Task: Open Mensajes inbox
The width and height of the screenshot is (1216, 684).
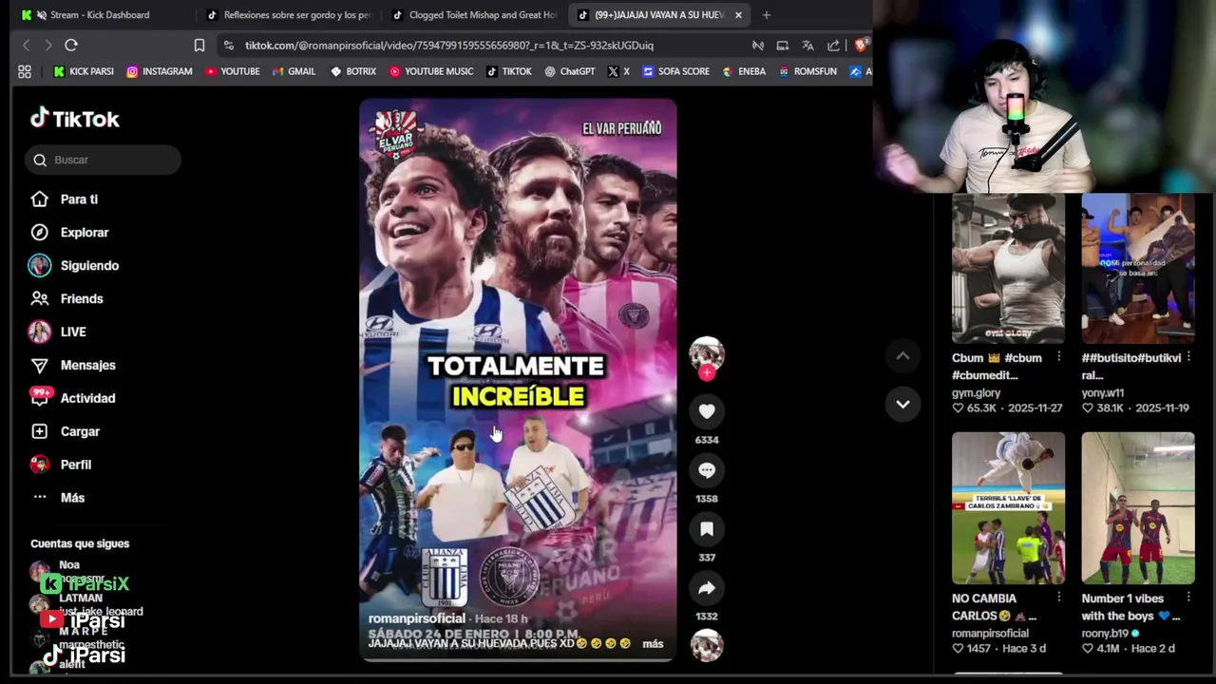Action: click(73, 366)
